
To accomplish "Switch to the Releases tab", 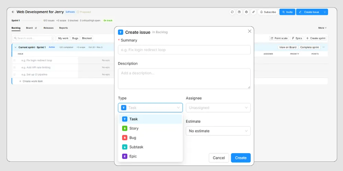I will click(49, 28).
